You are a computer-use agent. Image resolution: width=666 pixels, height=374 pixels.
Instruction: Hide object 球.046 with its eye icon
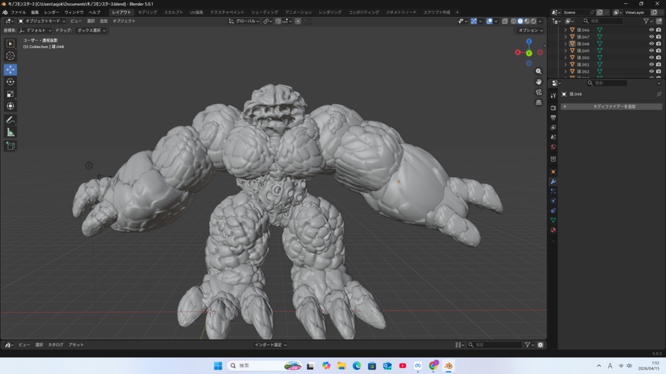651,30
